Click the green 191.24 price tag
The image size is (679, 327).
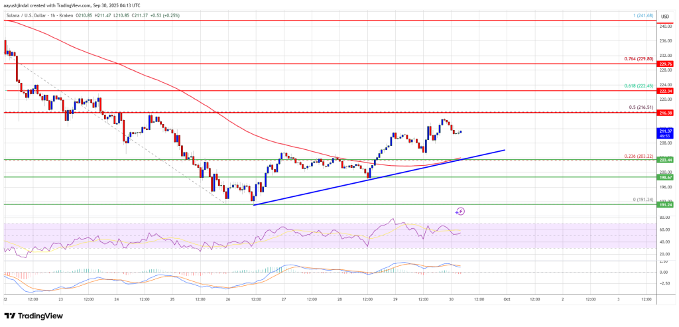click(x=664, y=205)
